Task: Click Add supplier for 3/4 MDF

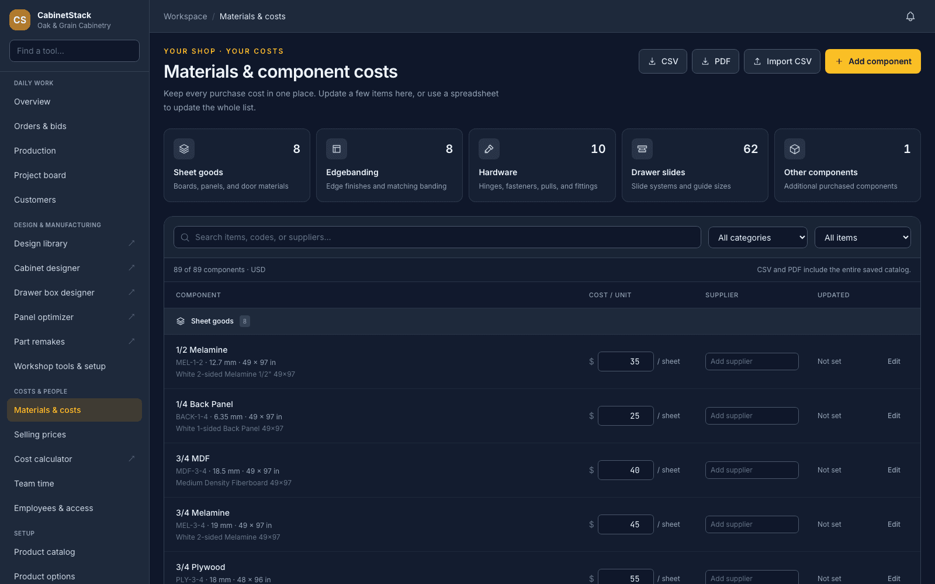Action: click(x=752, y=470)
